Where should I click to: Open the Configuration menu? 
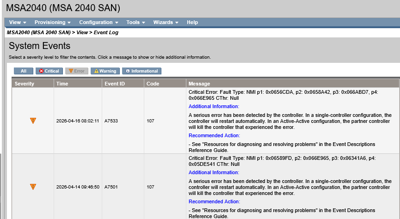(x=98, y=22)
